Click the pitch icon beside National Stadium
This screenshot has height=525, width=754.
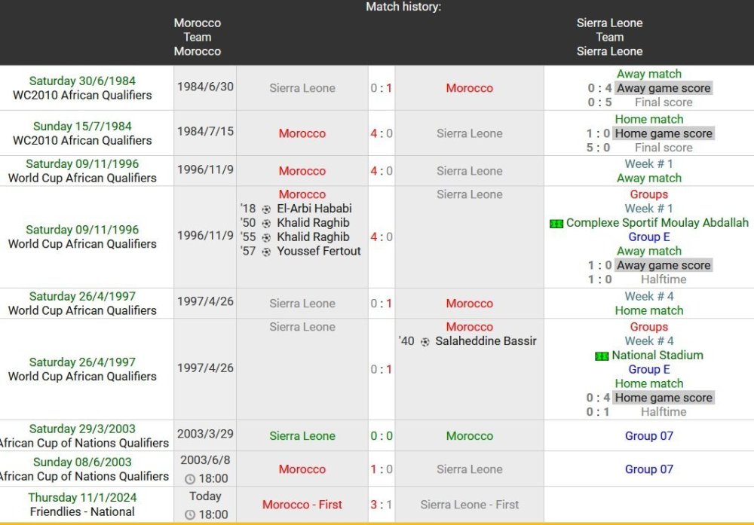coord(602,356)
